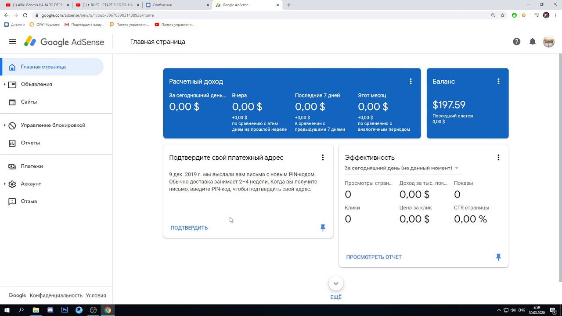Switch to the RUST YouTube tab
Screen dimensions: 562x316
(x=107, y=5)
